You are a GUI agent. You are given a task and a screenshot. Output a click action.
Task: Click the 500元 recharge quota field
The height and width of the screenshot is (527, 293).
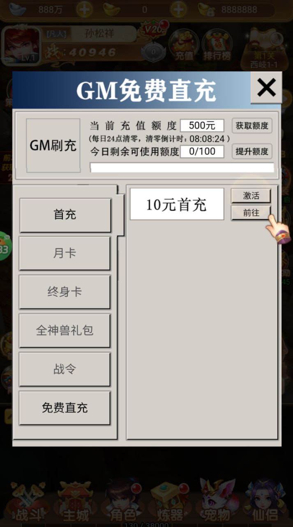click(202, 126)
